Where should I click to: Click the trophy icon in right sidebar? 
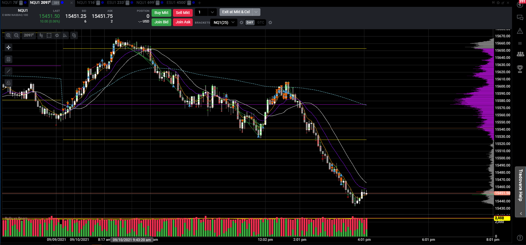pos(520,69)
